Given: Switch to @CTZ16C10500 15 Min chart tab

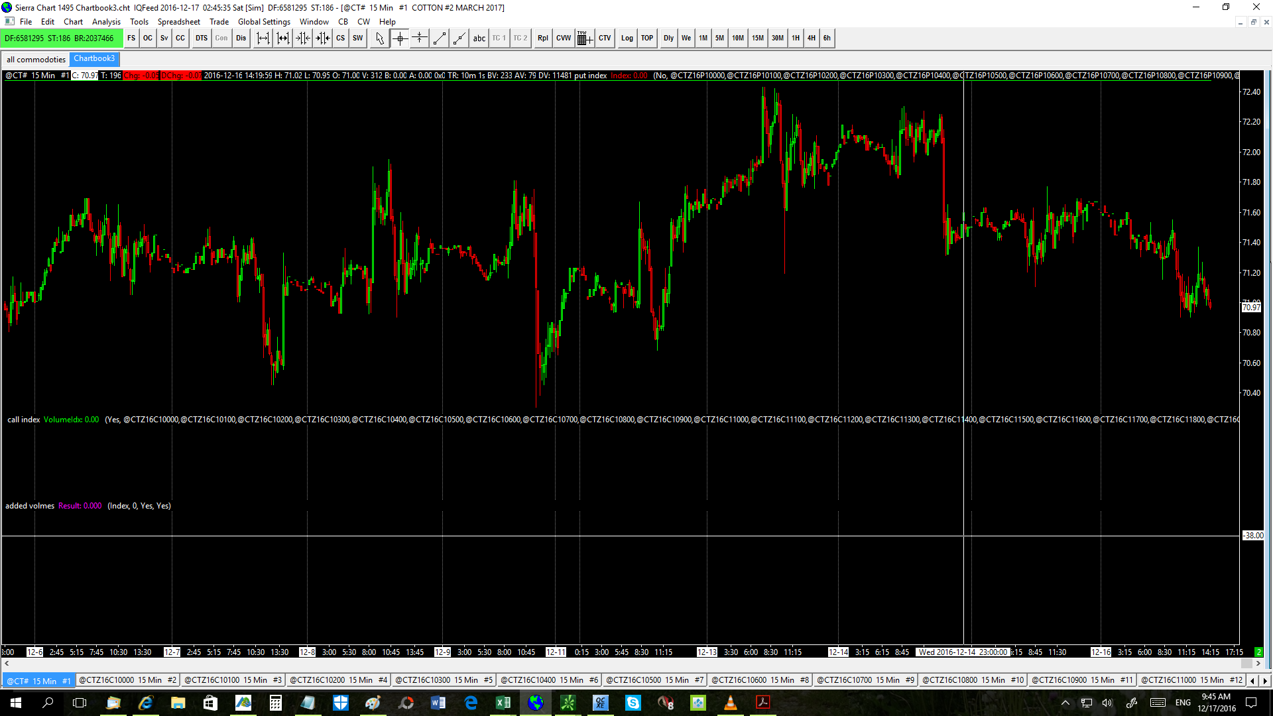Looking at the screenshot, I should 654,680.
